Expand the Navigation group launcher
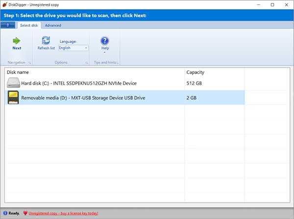The height and width of the screenshot is (219, 294). (x=29, y=63)
